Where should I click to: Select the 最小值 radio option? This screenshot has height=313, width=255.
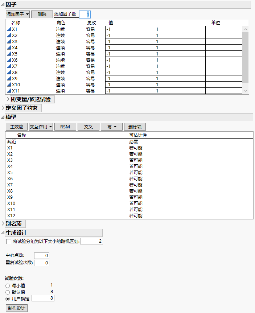[8, 286]
